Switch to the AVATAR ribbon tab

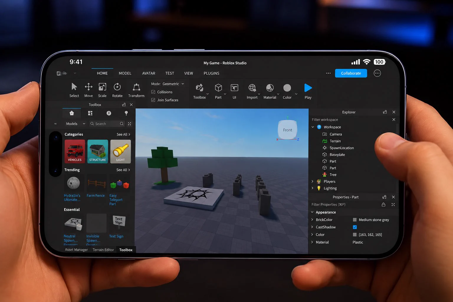point(149,73)
